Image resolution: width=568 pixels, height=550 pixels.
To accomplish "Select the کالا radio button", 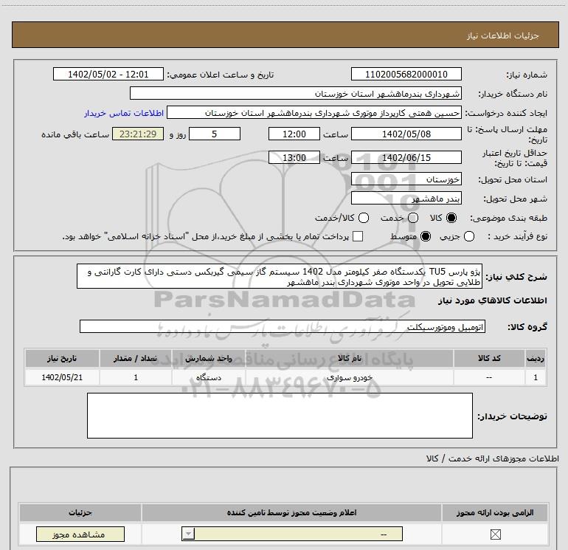I will (451, 218).
